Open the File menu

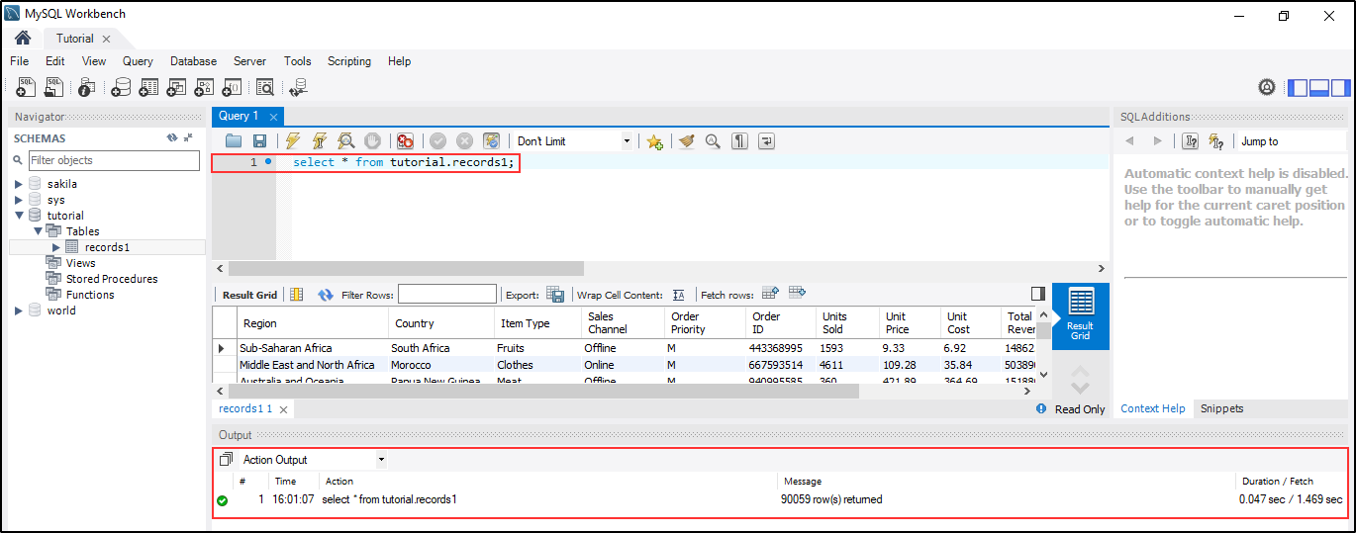(19, 61)
